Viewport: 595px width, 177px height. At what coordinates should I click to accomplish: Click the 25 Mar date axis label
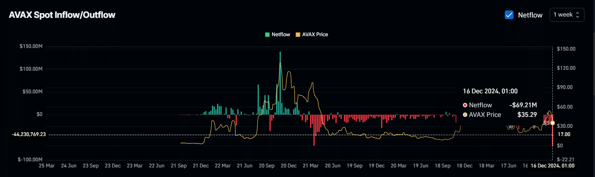(47, 166)
